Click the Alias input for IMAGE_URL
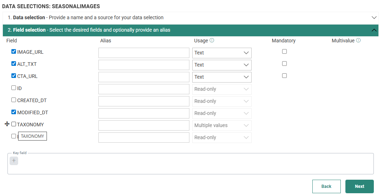 [144, 53]
